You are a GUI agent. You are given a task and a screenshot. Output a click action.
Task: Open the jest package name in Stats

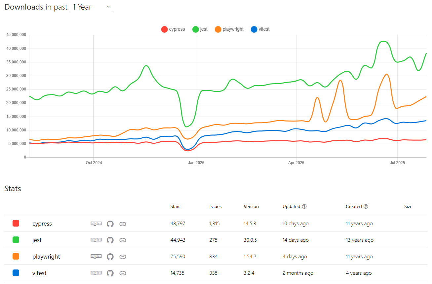(37, 240)
